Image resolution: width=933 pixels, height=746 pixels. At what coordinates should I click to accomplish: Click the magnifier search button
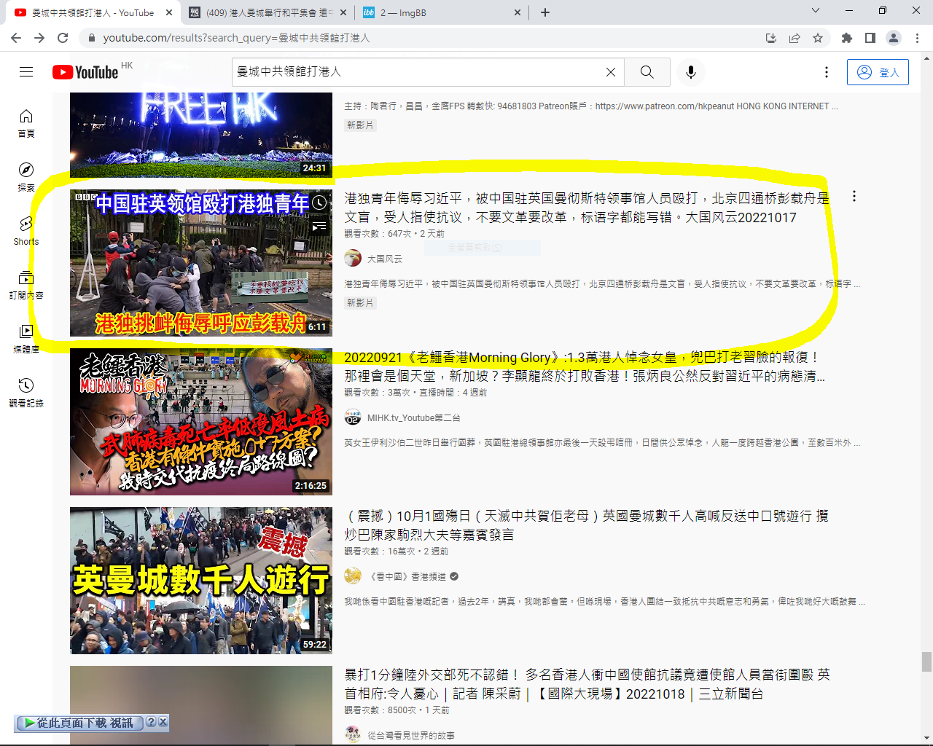(647, 72)
